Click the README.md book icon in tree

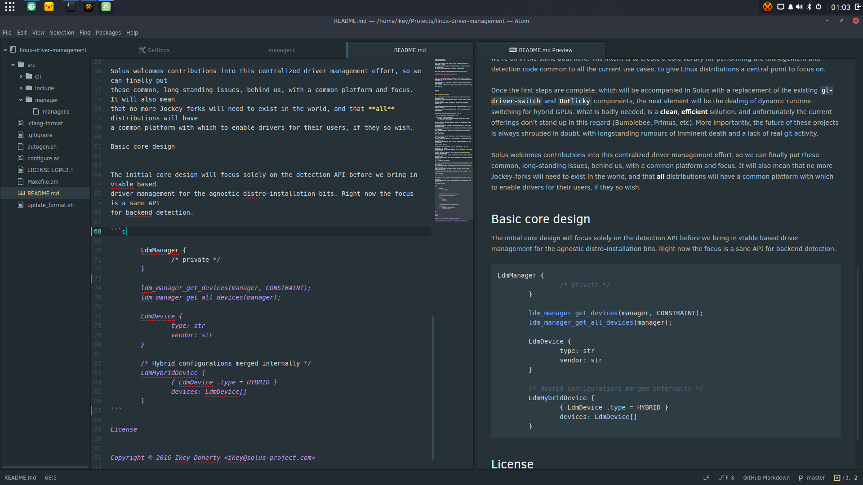(x=21, y=193)
